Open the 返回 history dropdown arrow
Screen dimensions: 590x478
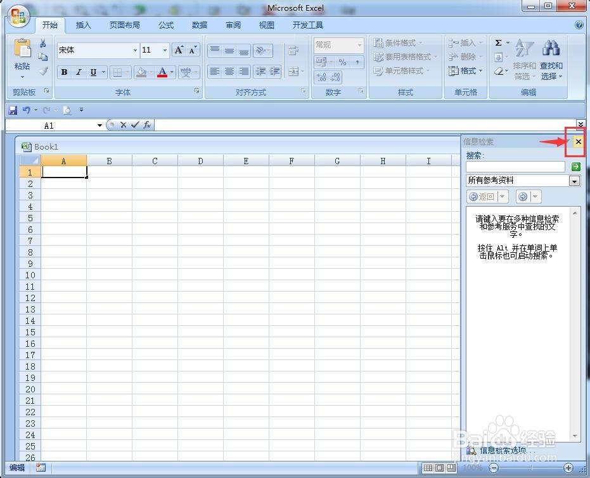coord(503,197)
